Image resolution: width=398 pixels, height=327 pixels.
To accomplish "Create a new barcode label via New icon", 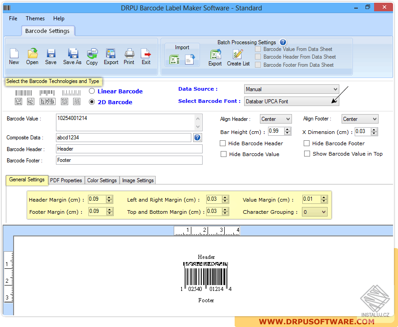I will (14, 55).
